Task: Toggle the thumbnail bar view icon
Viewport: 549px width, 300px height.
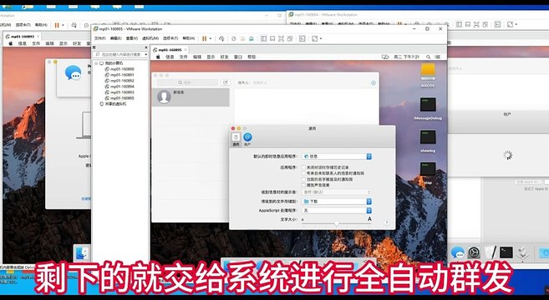Action: (x=272, y=39)
